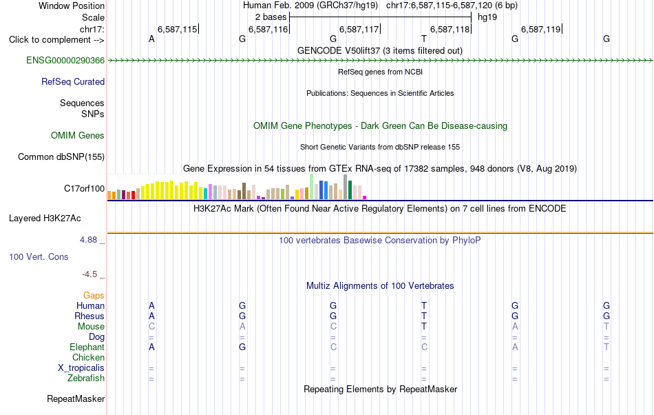Click Repeating Elements by RepeatMasker title
The image size is (654, 415).
pos(381,389)
